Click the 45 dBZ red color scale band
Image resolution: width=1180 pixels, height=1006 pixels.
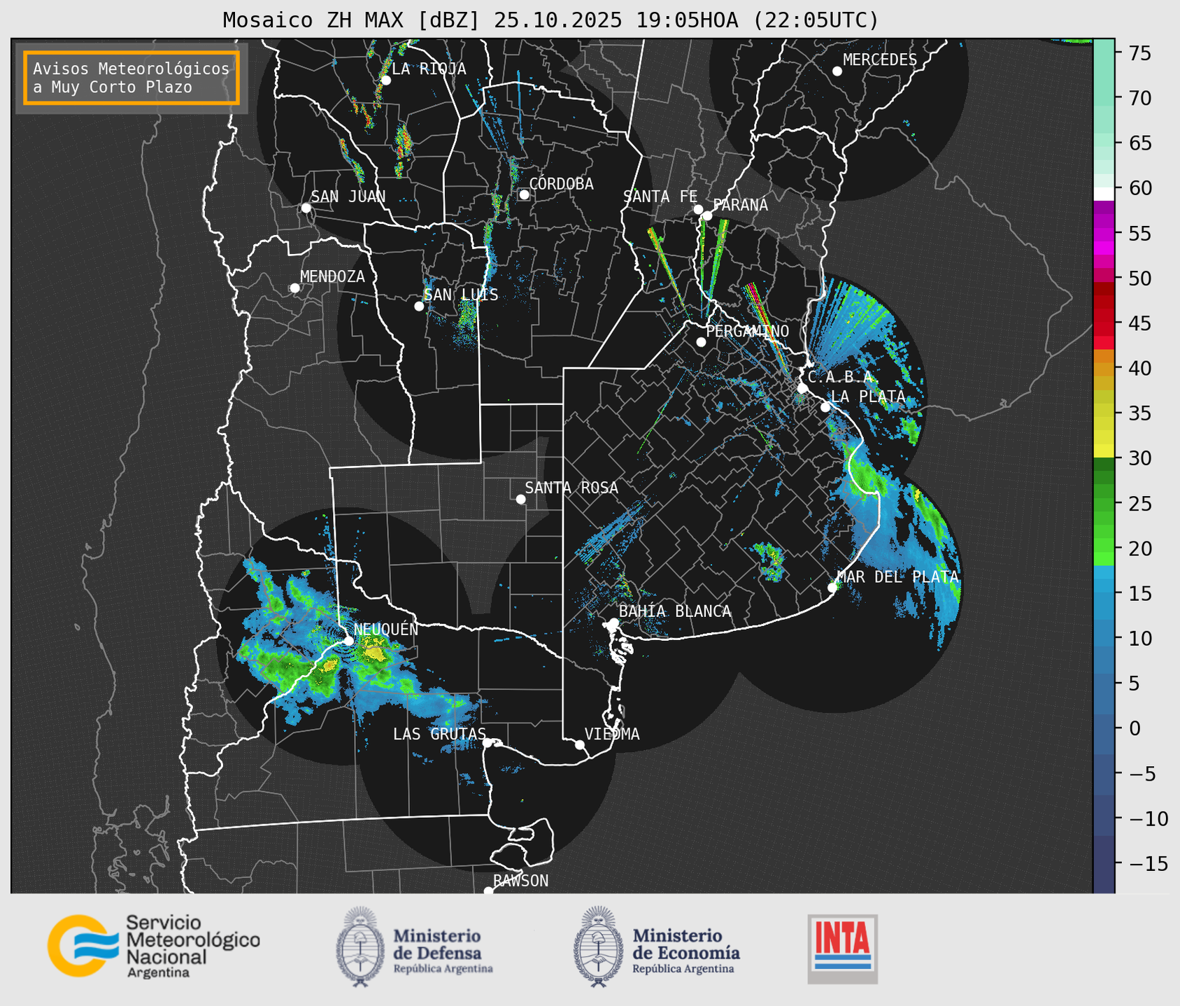point(1104,323)
